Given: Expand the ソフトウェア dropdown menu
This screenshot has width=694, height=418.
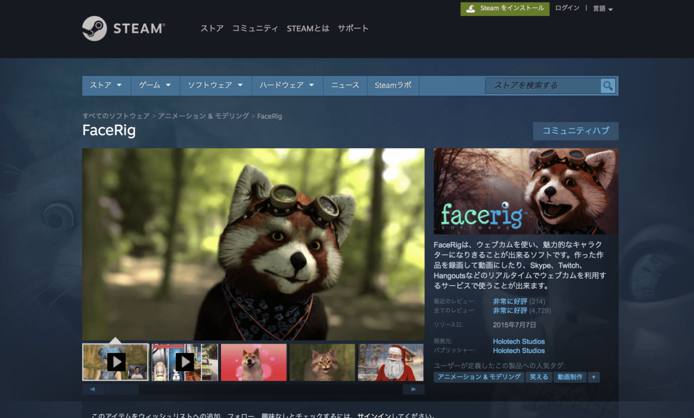Looking at the screenshot, I should coord(216,85).
